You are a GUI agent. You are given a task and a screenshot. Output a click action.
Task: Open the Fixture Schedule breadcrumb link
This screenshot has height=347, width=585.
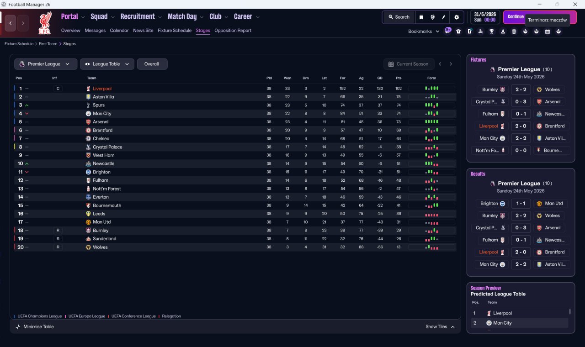coord(19,44)
